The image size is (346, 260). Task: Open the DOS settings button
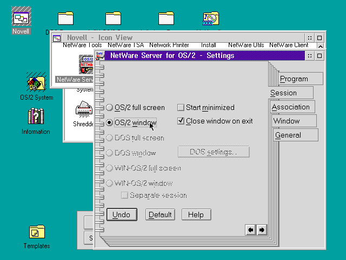point(214,152)
